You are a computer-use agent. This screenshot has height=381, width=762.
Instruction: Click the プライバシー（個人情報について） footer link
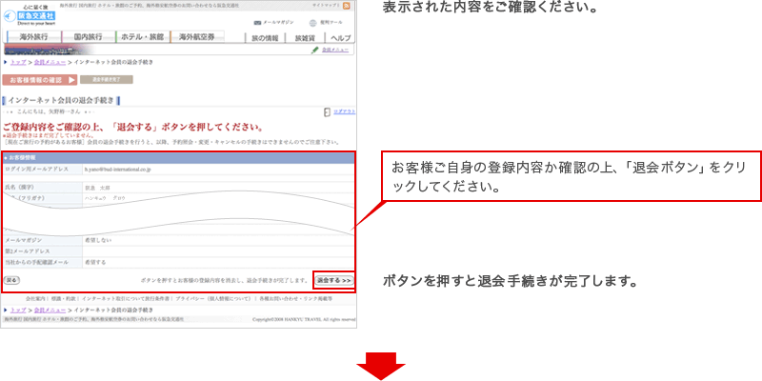[x=212, y=298]
